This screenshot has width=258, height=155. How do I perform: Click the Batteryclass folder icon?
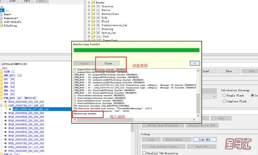(93, 13)
